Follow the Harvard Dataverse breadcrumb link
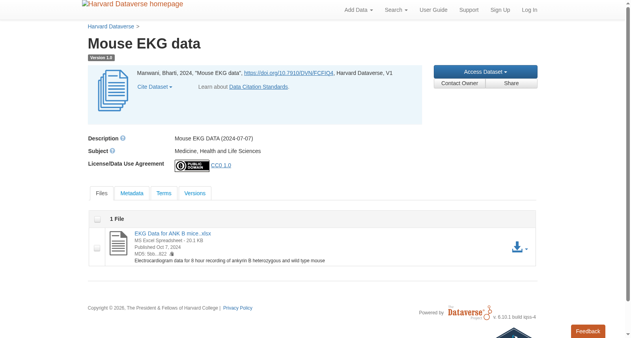The height and width of the screenshot is (338, 631). 111,26
